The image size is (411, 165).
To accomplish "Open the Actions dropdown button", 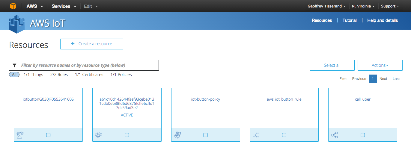I will [x=380, y=65].
